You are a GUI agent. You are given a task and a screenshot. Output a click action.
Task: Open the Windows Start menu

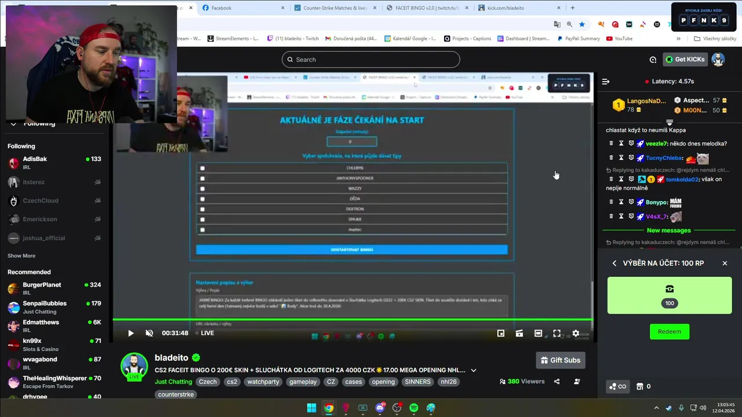tap(311, 408)
